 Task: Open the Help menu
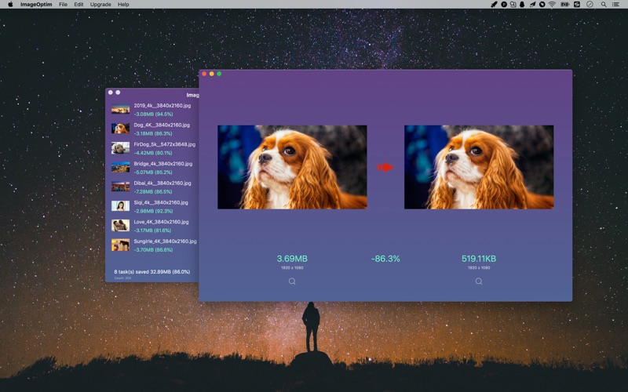pos(123,5)
